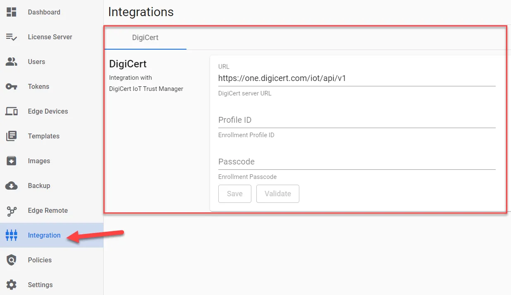Click the Integration sliders icon
The width and height of the screenshot is (511, 295).
point(12,235)
